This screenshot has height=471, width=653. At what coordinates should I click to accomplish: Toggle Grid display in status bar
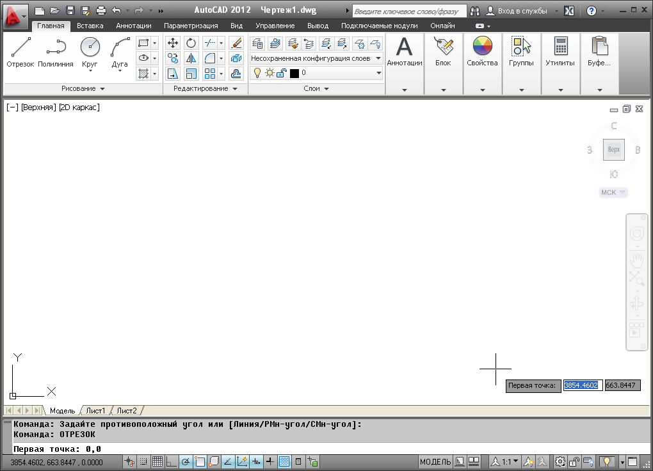point(157,461)
